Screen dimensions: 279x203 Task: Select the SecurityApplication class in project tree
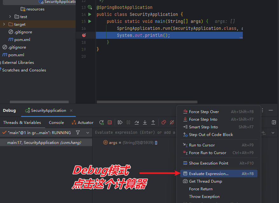pyautogui.click(x=57, y=2)
